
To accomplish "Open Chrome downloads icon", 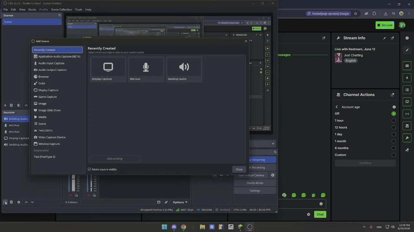I will click(386, 14).
